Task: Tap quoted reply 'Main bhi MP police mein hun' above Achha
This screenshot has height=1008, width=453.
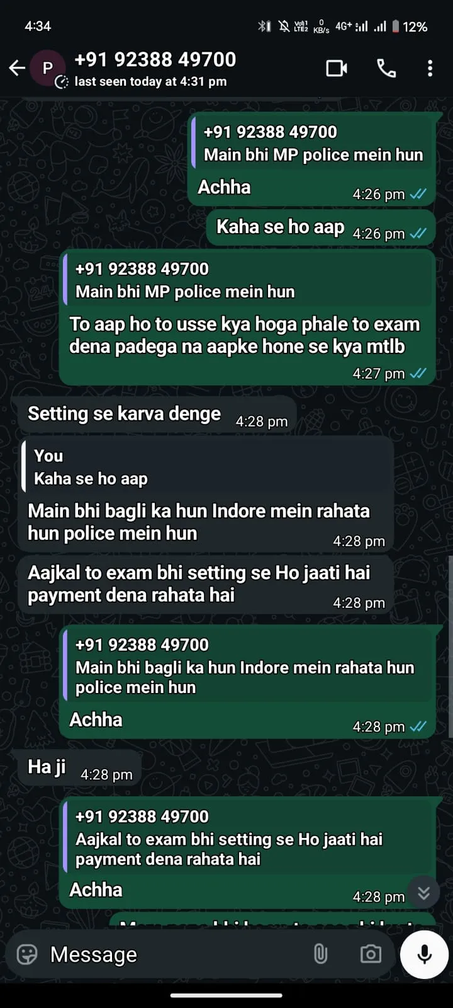Action: click(x=314, y=144)
